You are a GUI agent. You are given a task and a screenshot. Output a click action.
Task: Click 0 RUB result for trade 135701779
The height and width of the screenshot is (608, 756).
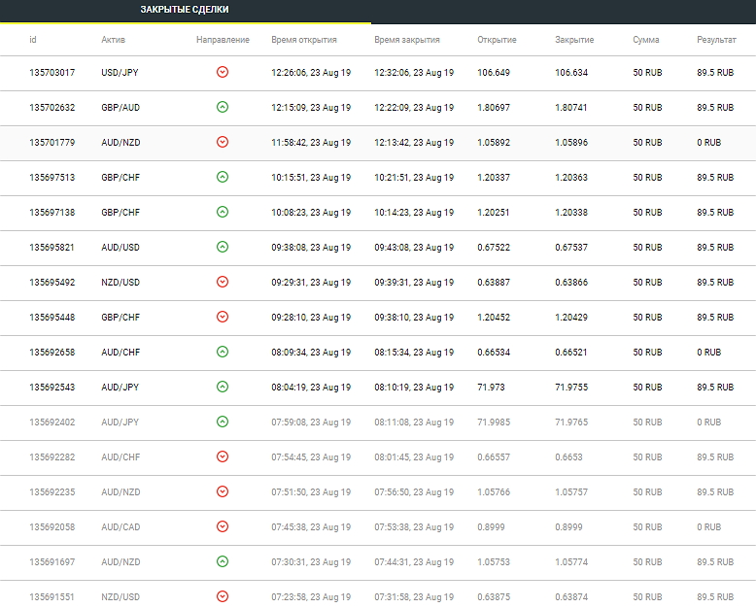tap(708, 143)
